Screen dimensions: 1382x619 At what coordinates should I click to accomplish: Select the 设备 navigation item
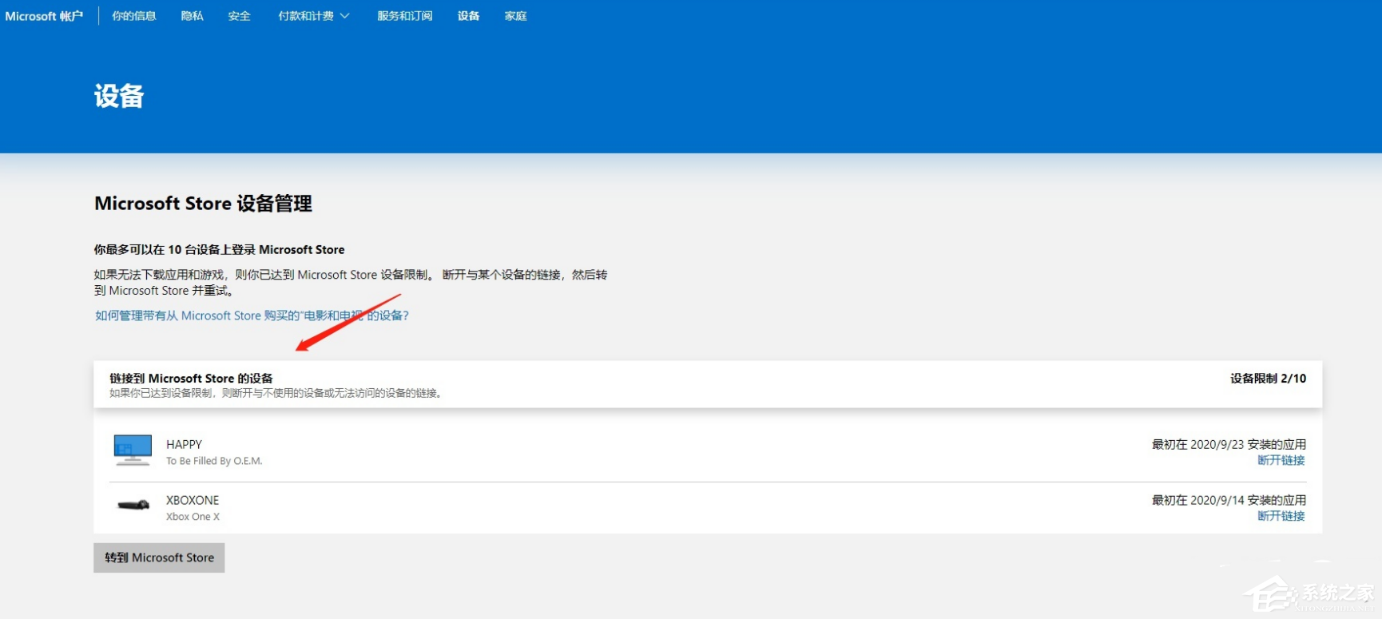tap(468, 16)
